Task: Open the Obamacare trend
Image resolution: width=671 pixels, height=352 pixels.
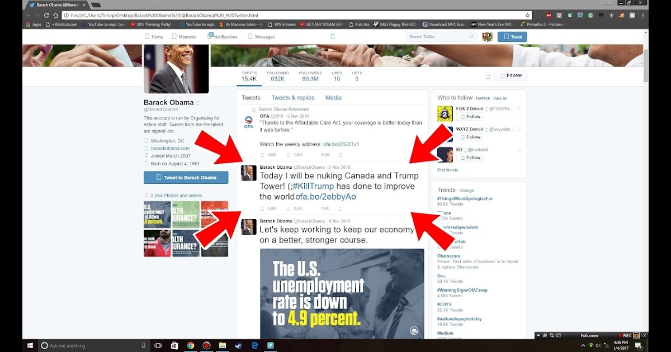Action: click(x=448, y=256)
